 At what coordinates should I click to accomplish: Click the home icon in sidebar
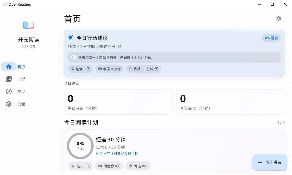9,67
